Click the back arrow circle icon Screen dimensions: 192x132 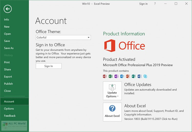click(x=8, y=9)
